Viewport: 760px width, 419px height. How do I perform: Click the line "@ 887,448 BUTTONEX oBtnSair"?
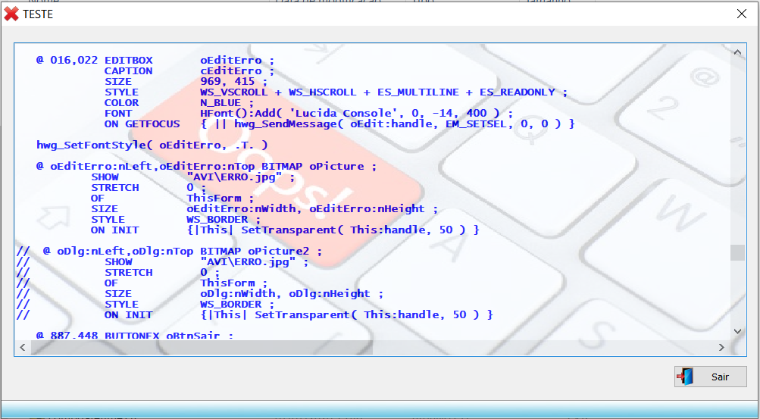pos(135,335)
